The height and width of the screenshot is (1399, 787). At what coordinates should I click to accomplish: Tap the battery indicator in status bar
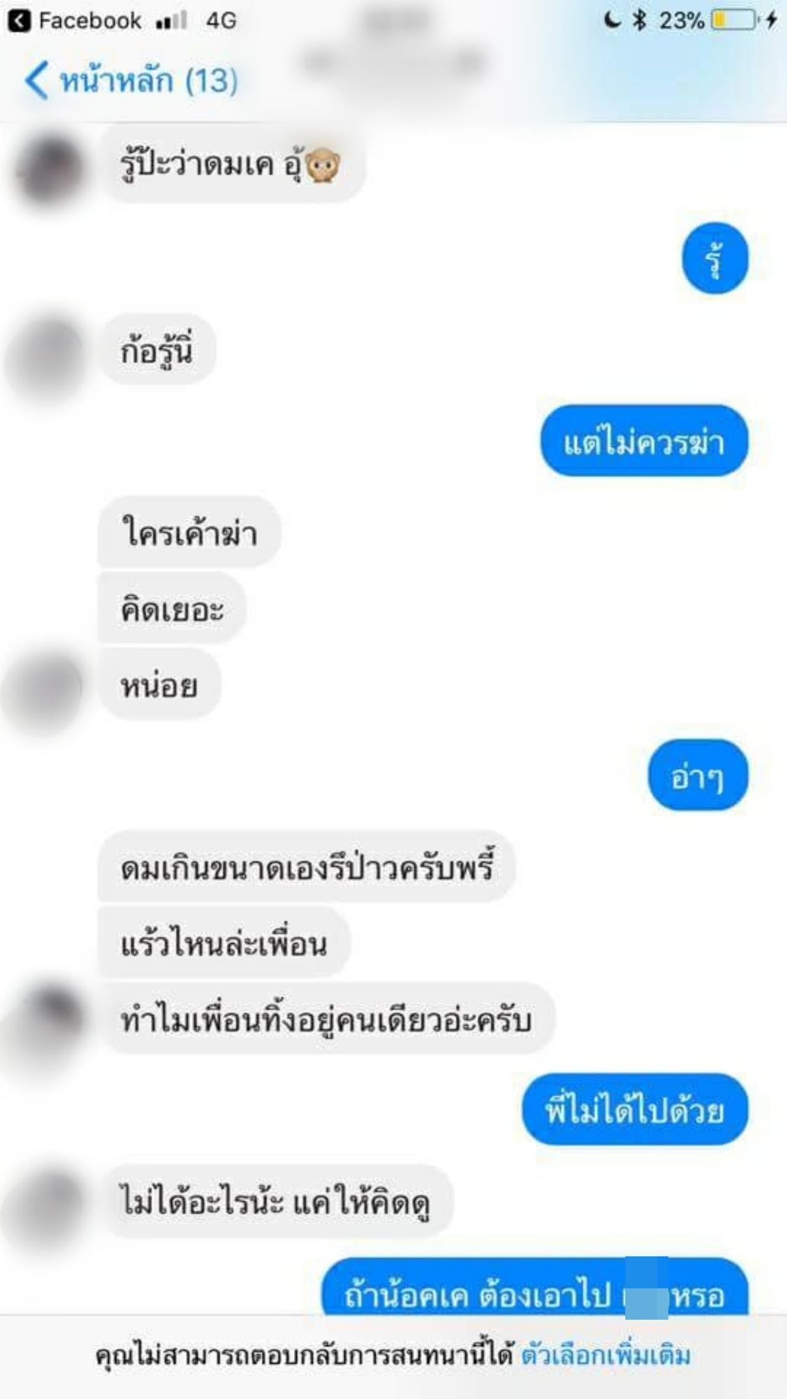[x=735, y=21]
